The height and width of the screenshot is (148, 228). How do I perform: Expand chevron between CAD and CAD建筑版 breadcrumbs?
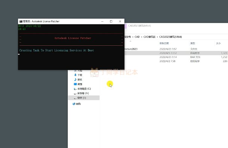(x=142, y=37)
